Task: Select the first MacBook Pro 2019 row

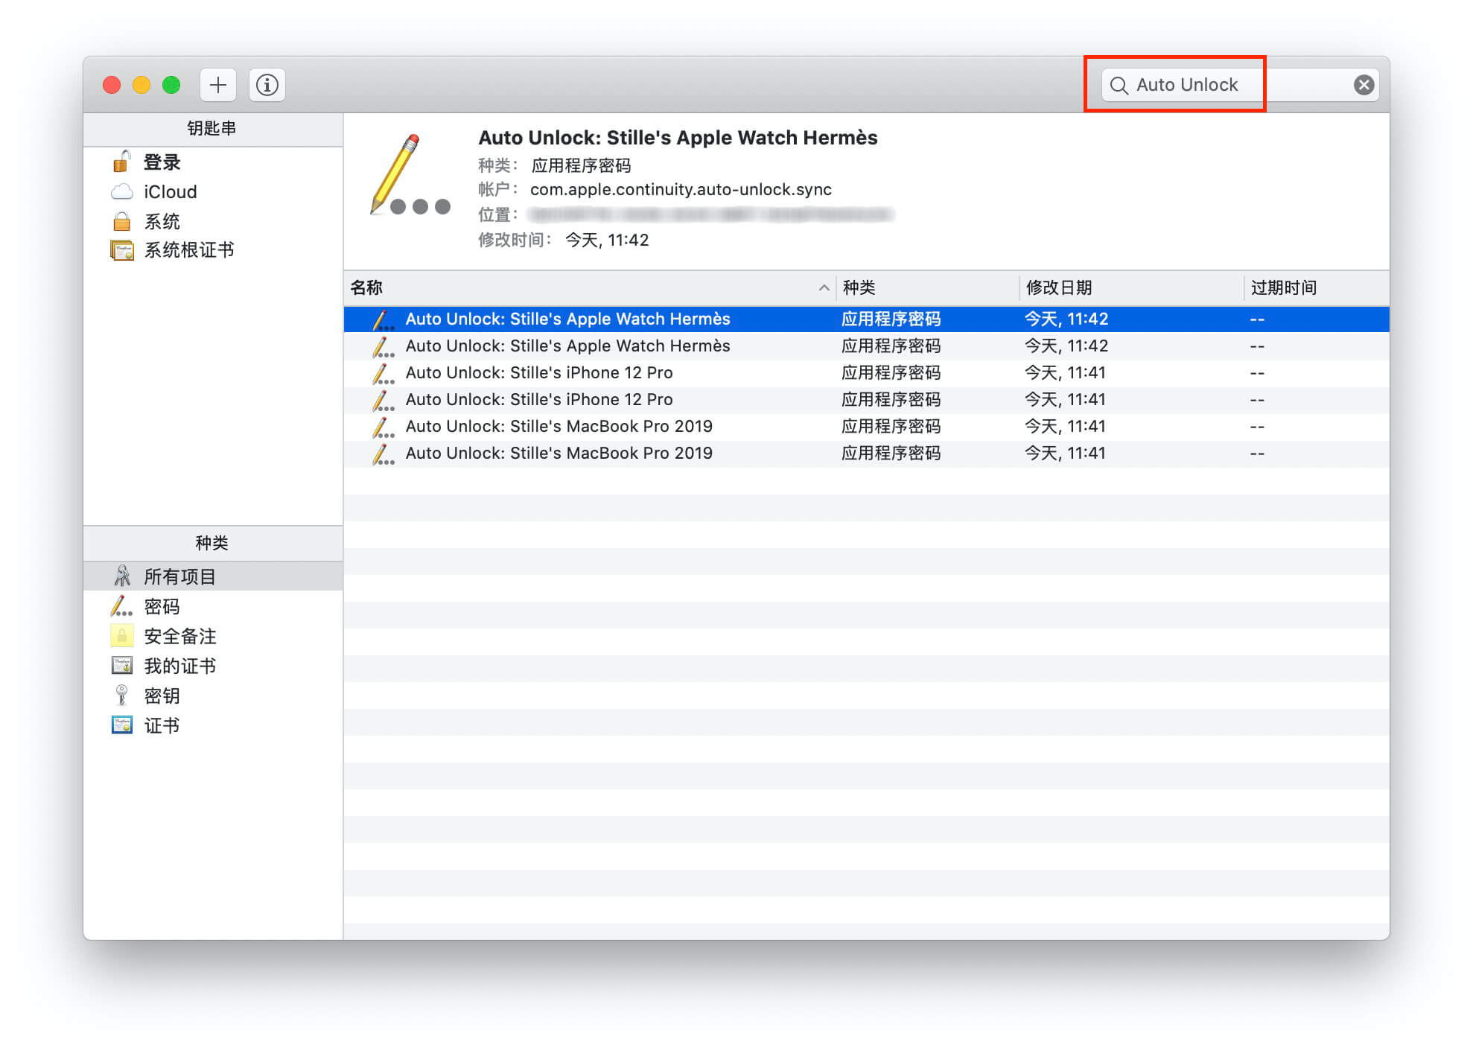Action: (x=867, y=426)
